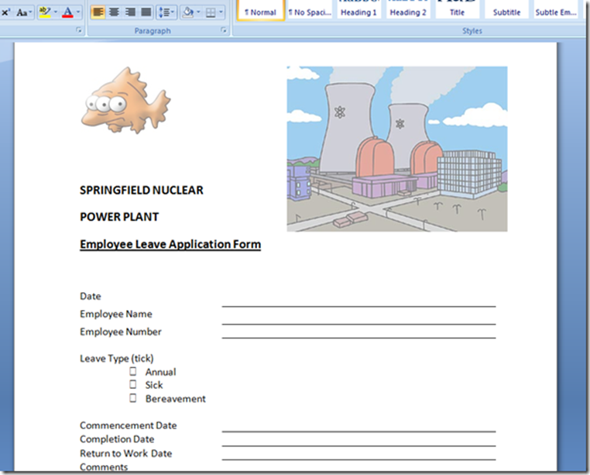Click the Employee Number field line

click(358, 338)
